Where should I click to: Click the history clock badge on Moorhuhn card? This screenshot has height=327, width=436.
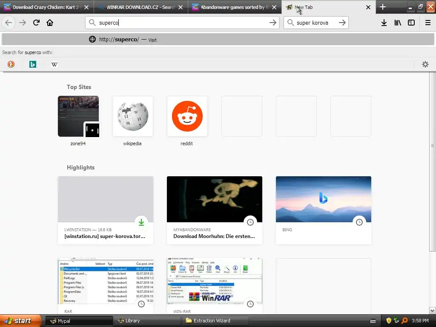point(250,222)
